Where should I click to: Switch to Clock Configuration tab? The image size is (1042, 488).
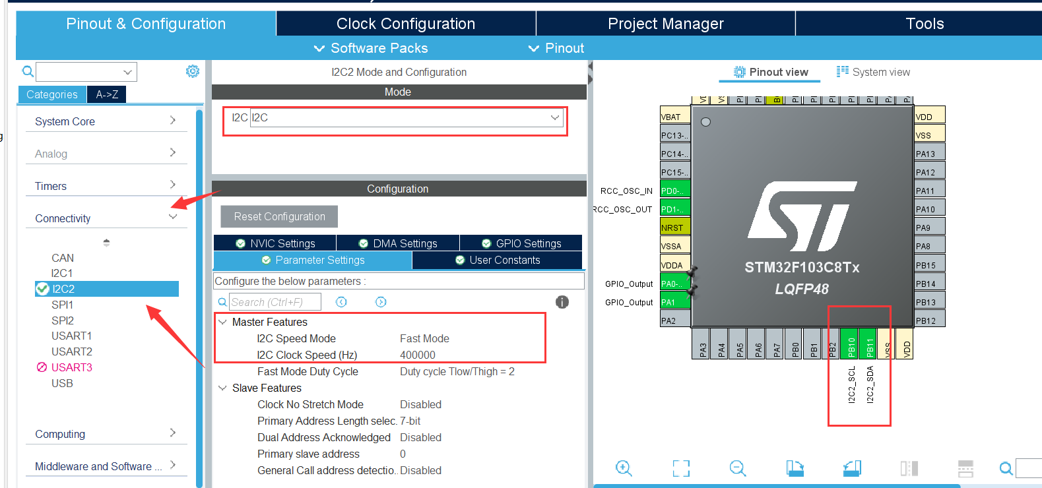(x=406, y=24)
